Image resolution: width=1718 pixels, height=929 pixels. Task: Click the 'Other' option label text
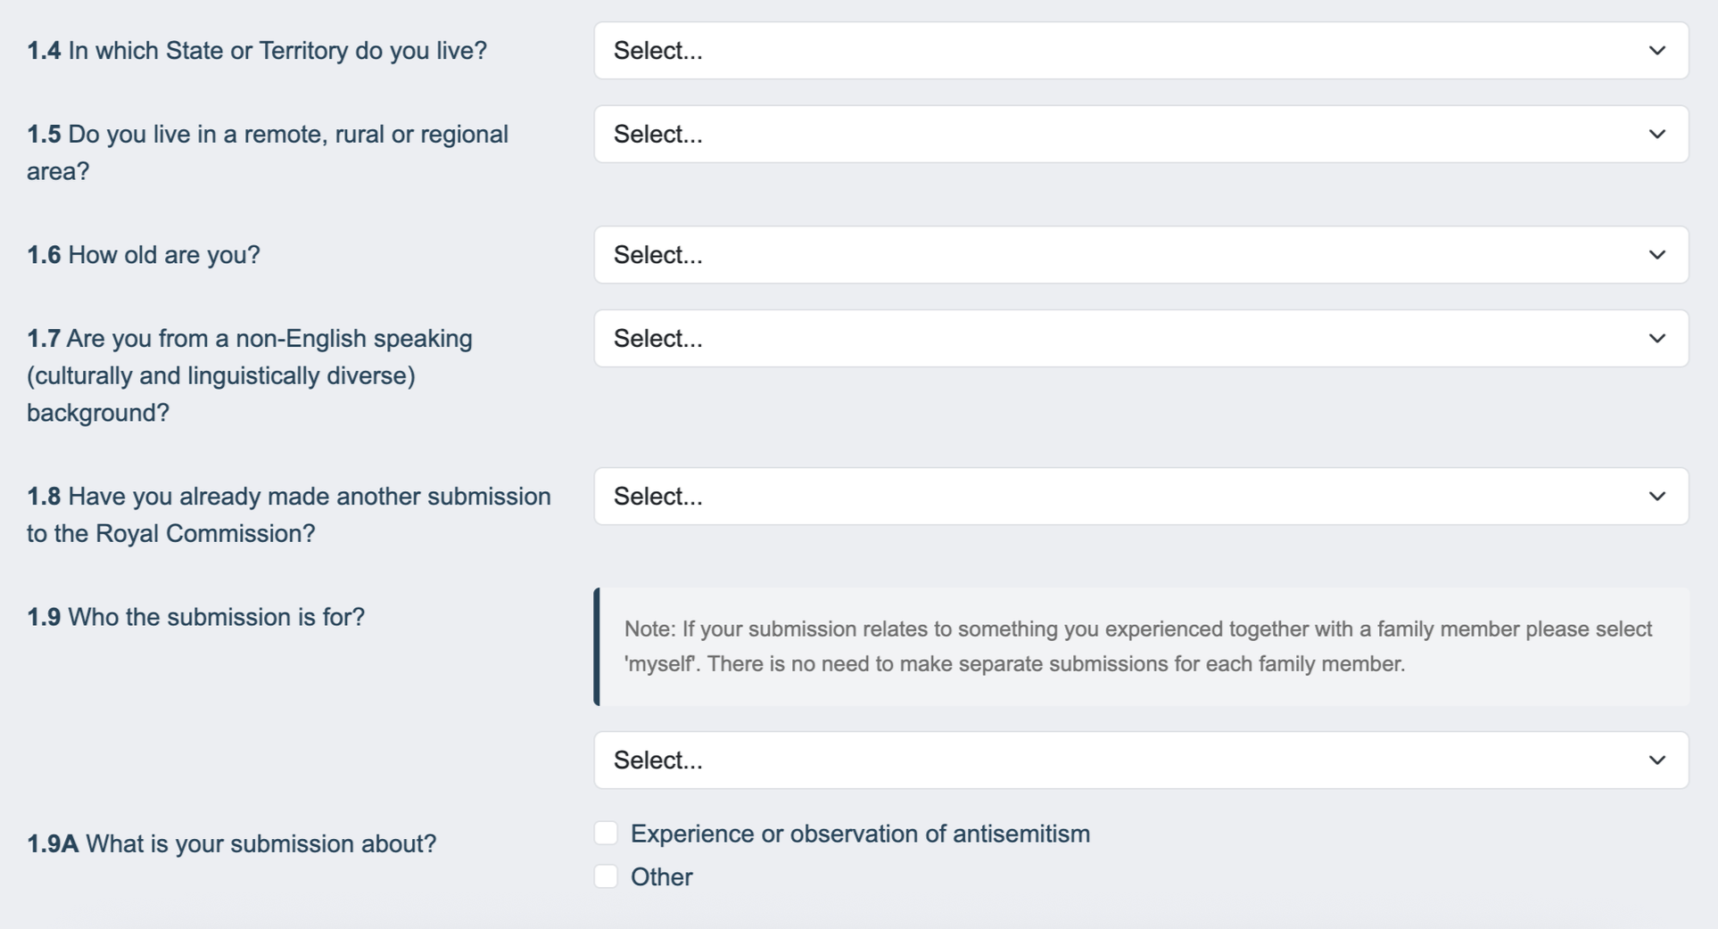[x=661, y=877]
